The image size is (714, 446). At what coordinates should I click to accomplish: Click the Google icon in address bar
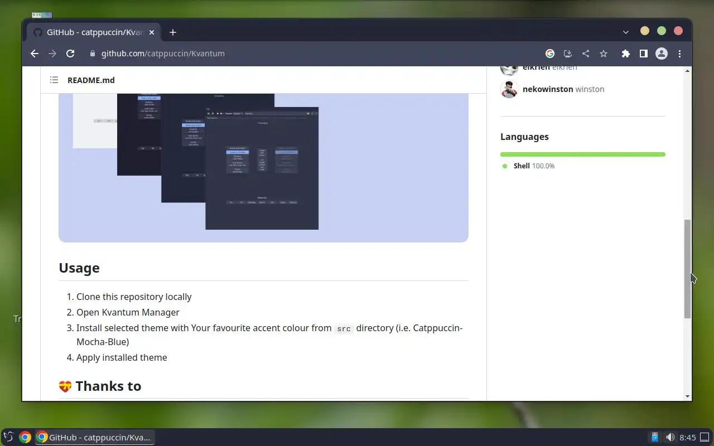click(550, 54)
